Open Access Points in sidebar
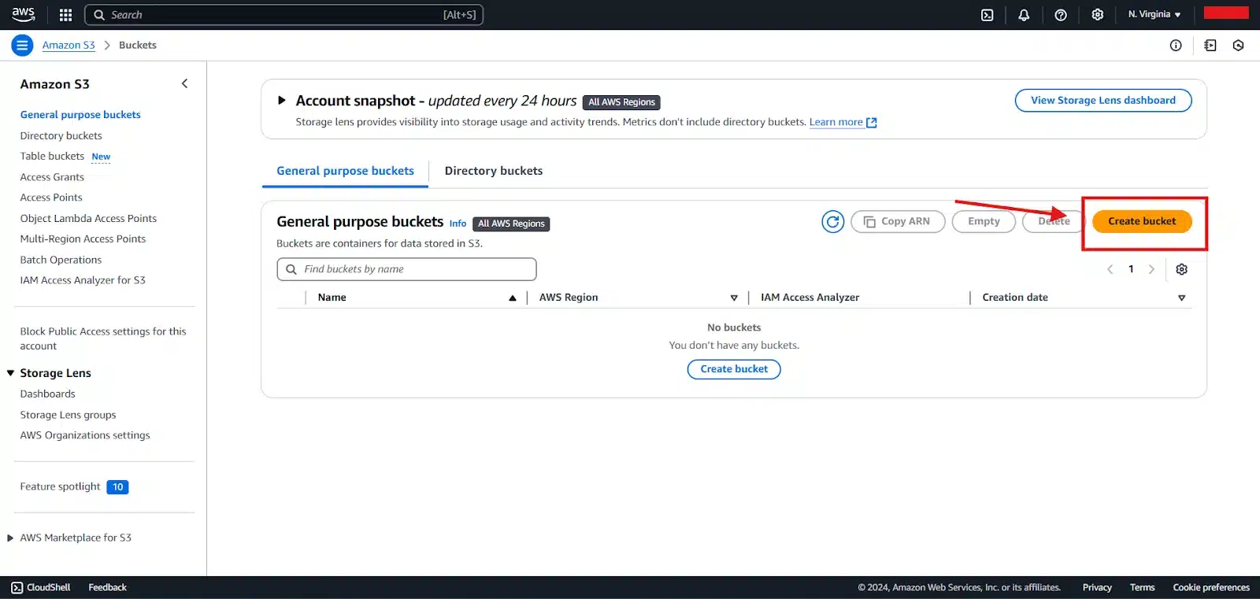The height and width of the screenshot is (599, 1260). click(x=51, y=198)
